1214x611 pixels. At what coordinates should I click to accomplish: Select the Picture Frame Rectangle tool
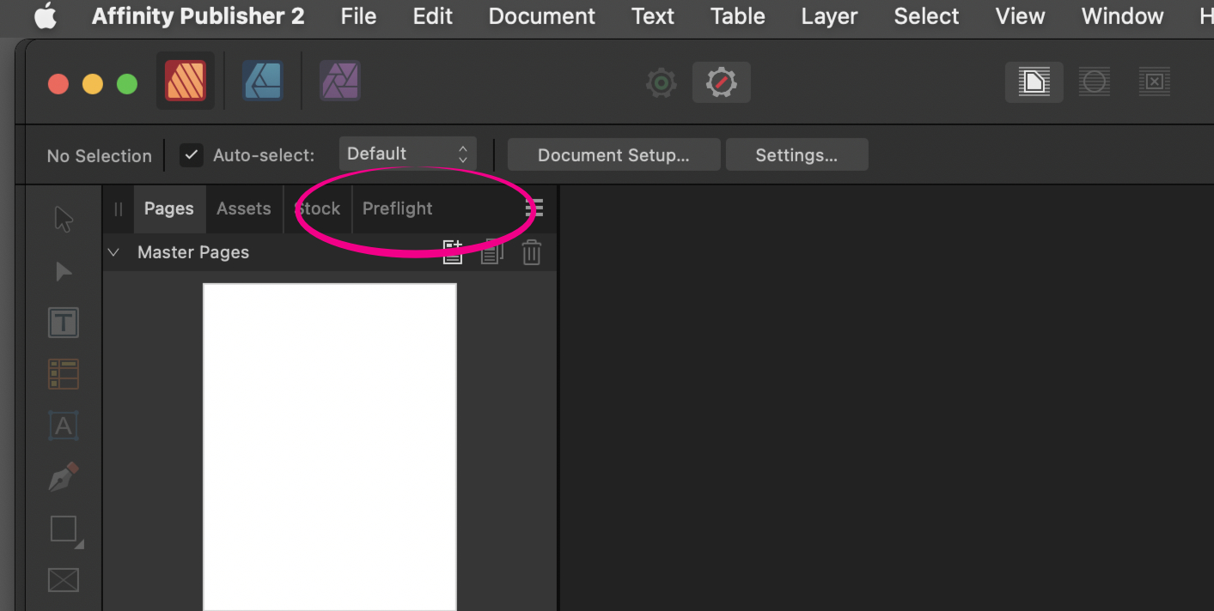(64, 580)
